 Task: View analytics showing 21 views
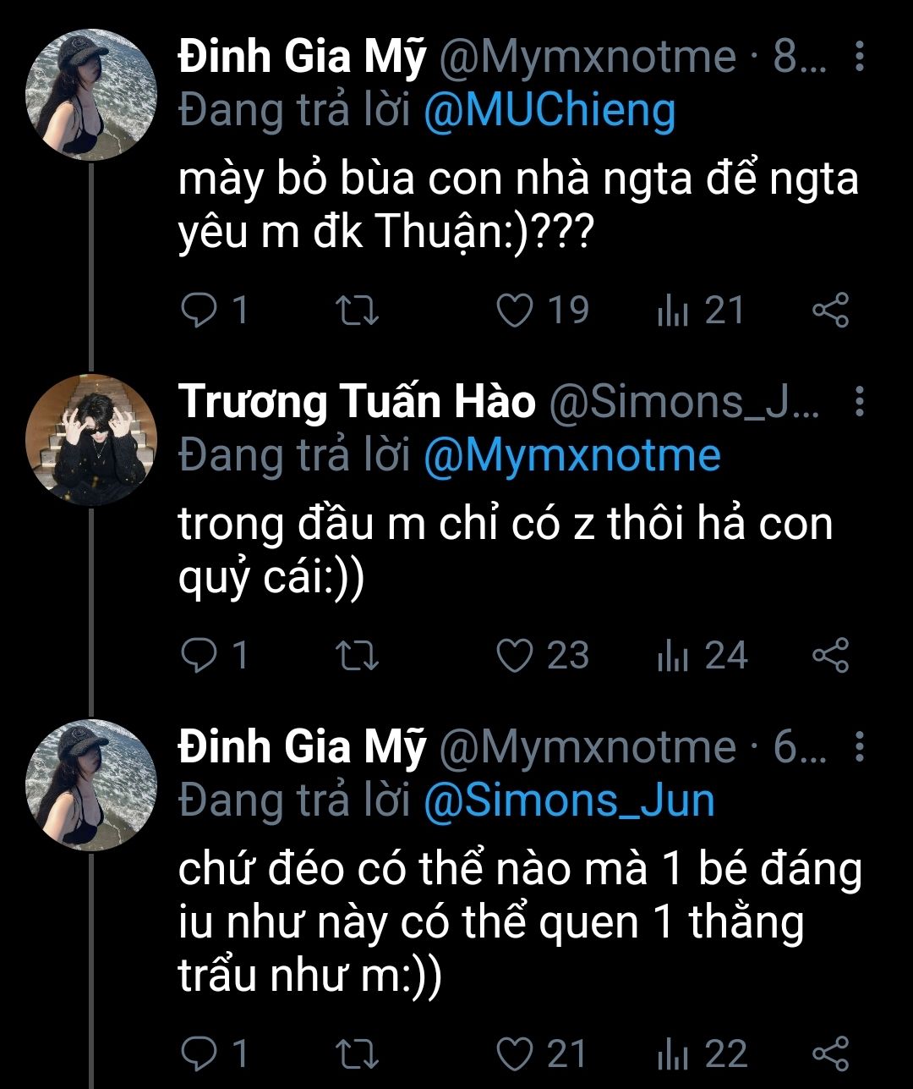click(673, 311)
